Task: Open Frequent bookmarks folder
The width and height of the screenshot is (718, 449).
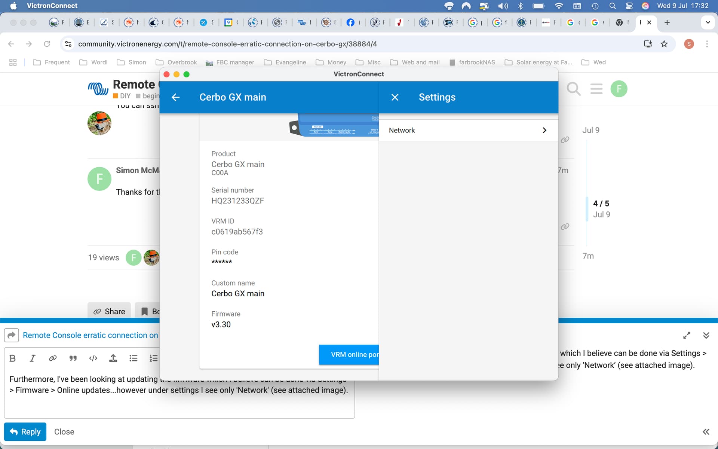Action: point(52,62)
